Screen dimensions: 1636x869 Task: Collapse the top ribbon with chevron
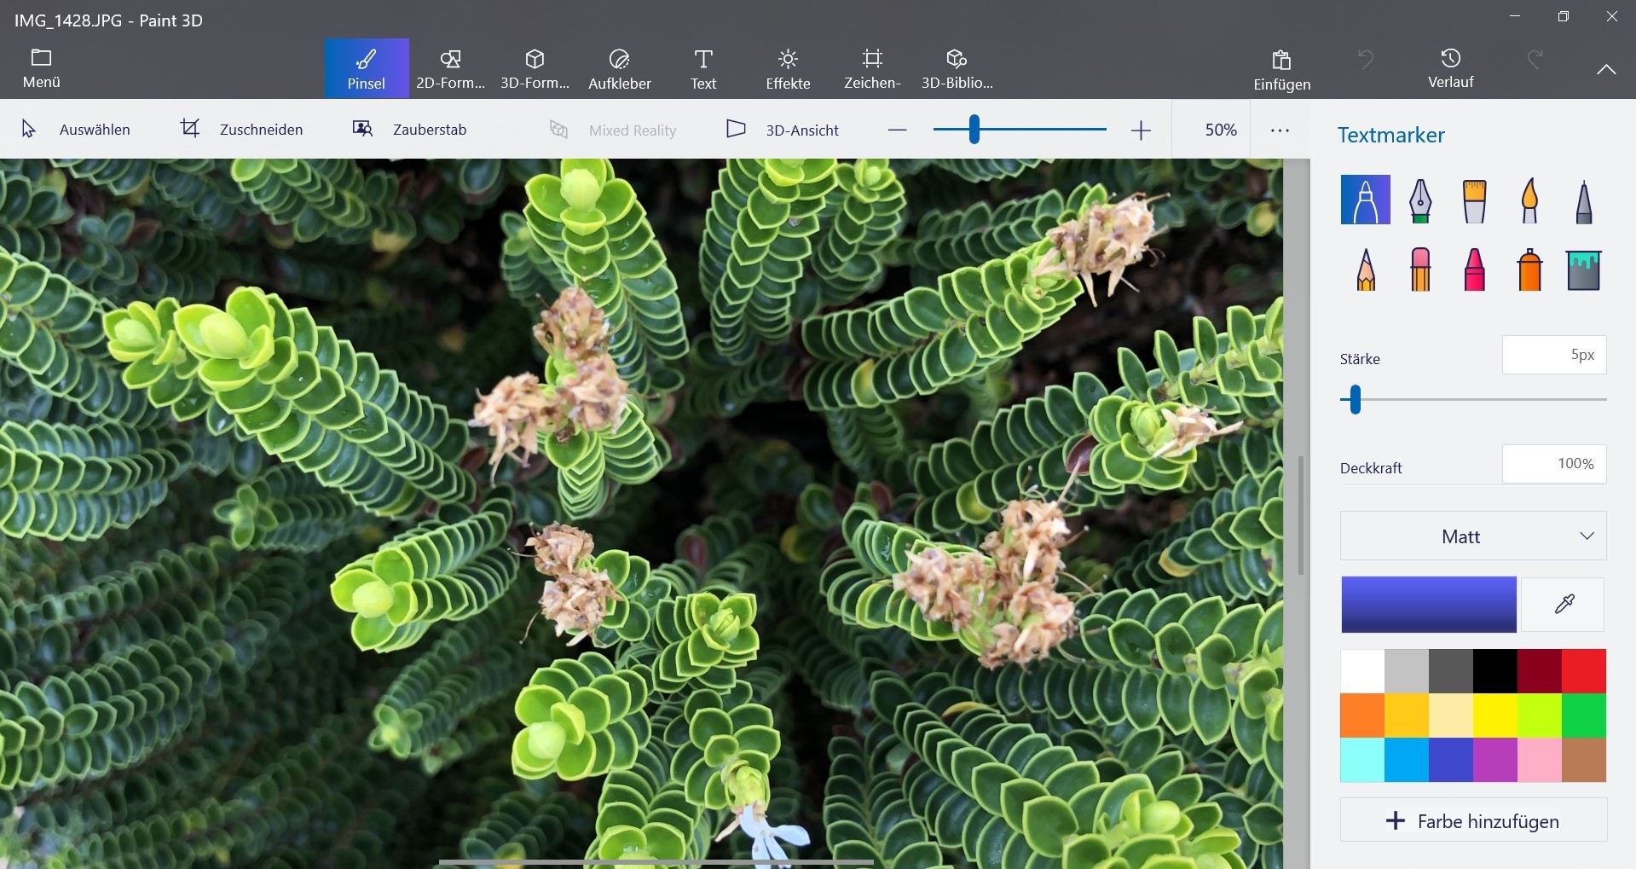click(1606, 70)
